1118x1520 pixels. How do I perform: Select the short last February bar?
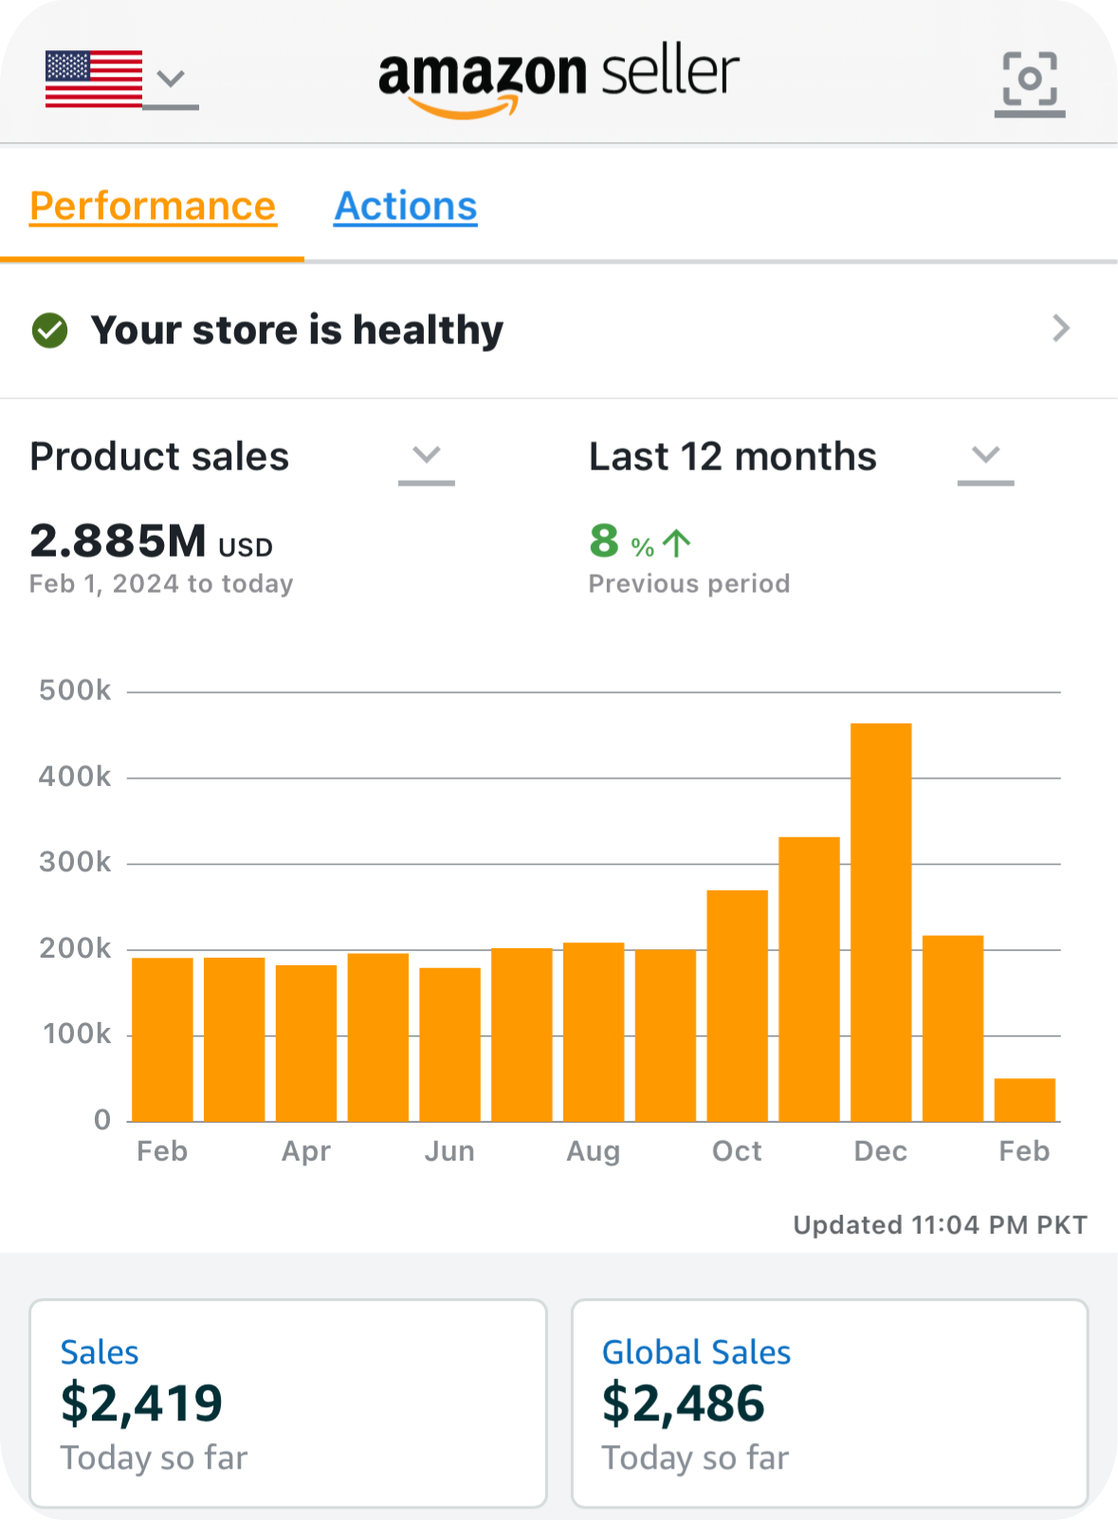tap(1025, 1100)
